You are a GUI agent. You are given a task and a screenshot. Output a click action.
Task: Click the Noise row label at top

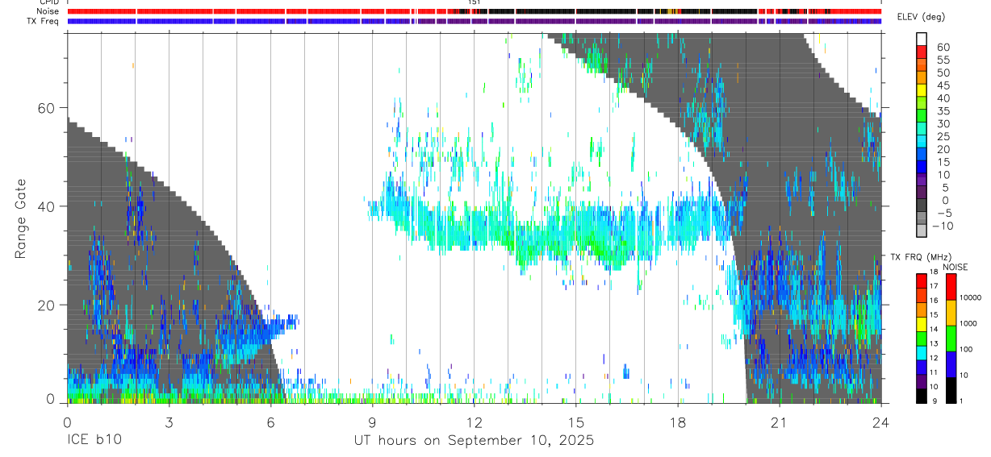pyautogui.click(x=48, y=11)
